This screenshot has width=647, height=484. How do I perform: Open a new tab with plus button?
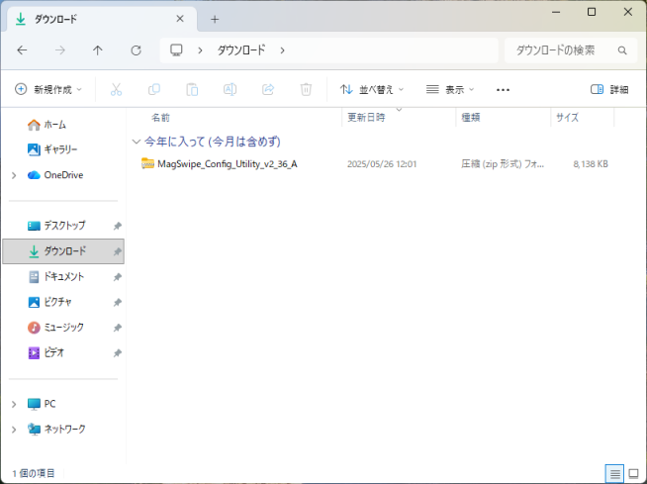[x=215, y=19]
